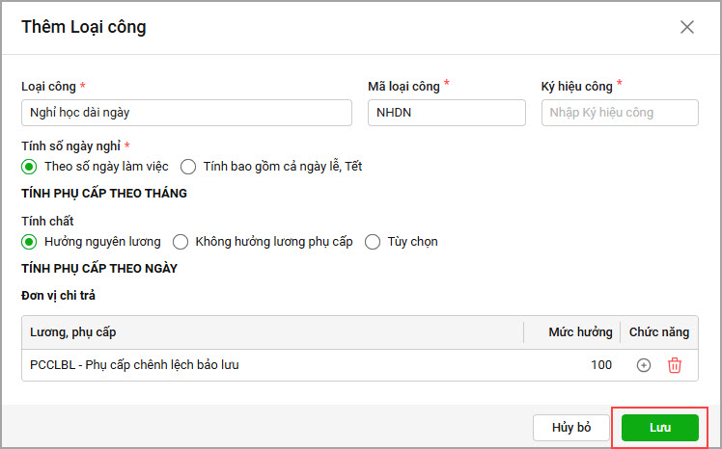The height and width of the screenshot is (449, 722).
Task: Select Theo số ngày làm việc radio
Action: [29, 167]
